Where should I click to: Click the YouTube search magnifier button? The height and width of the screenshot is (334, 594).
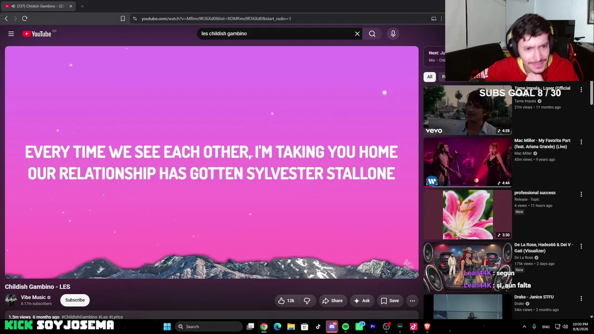point(372,33)
